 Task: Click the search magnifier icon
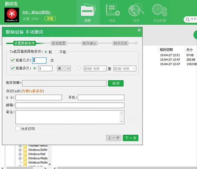click(x=188, y=20)
